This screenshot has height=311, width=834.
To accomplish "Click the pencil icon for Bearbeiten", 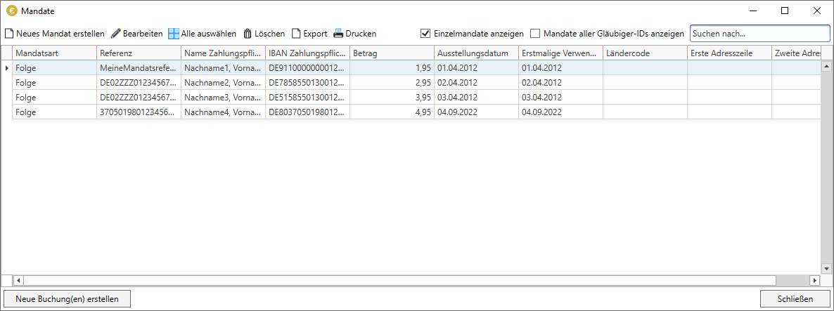I will point(116,34).
